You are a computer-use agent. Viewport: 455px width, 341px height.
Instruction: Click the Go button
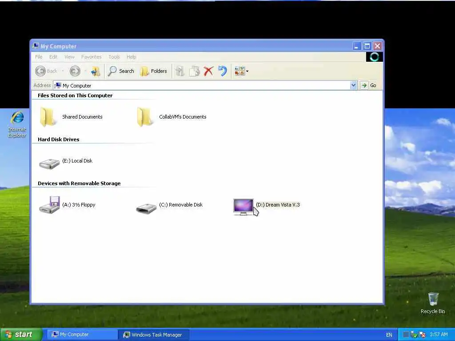tap(369, 85)
